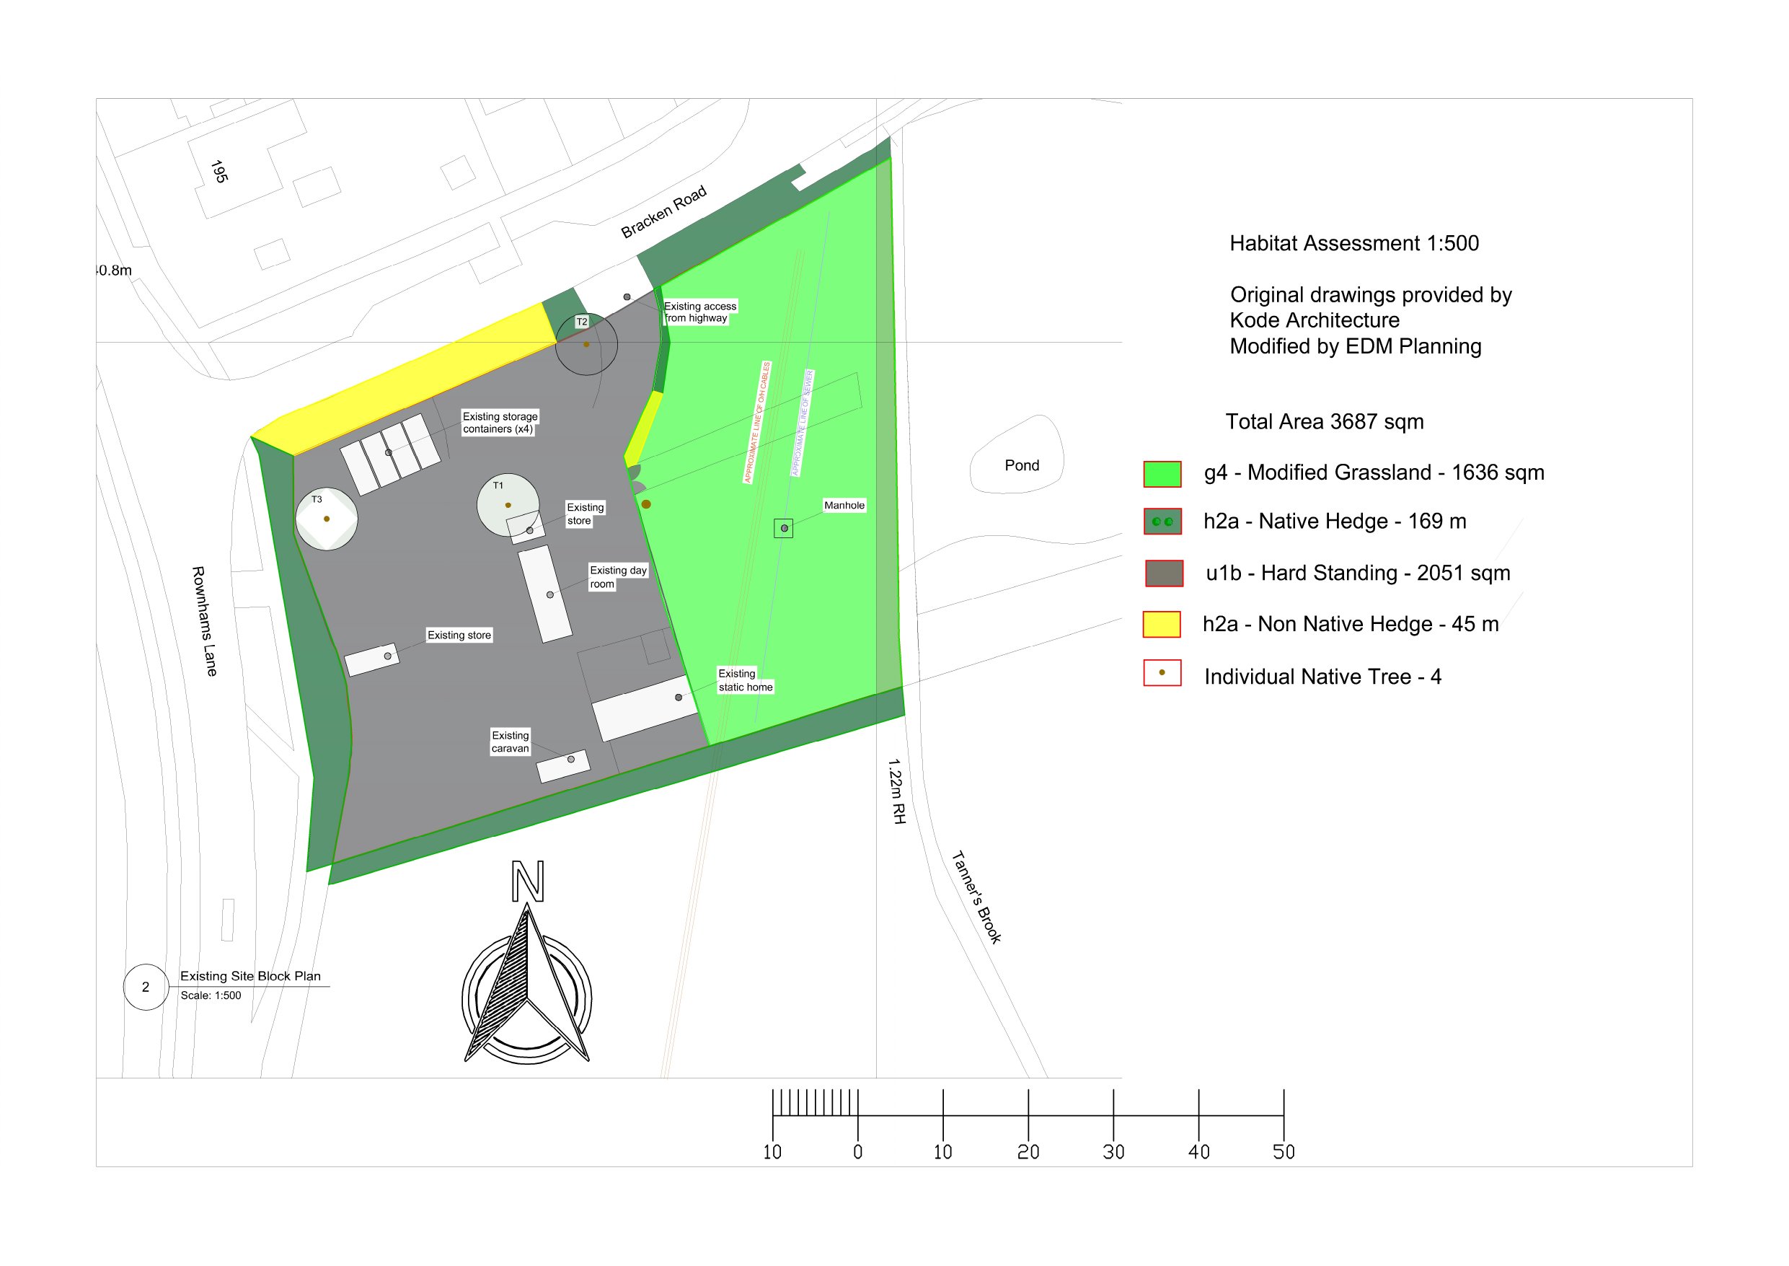Click the non native hedge yellow swatch
1789x1266 pixels.
(1161, 625)
